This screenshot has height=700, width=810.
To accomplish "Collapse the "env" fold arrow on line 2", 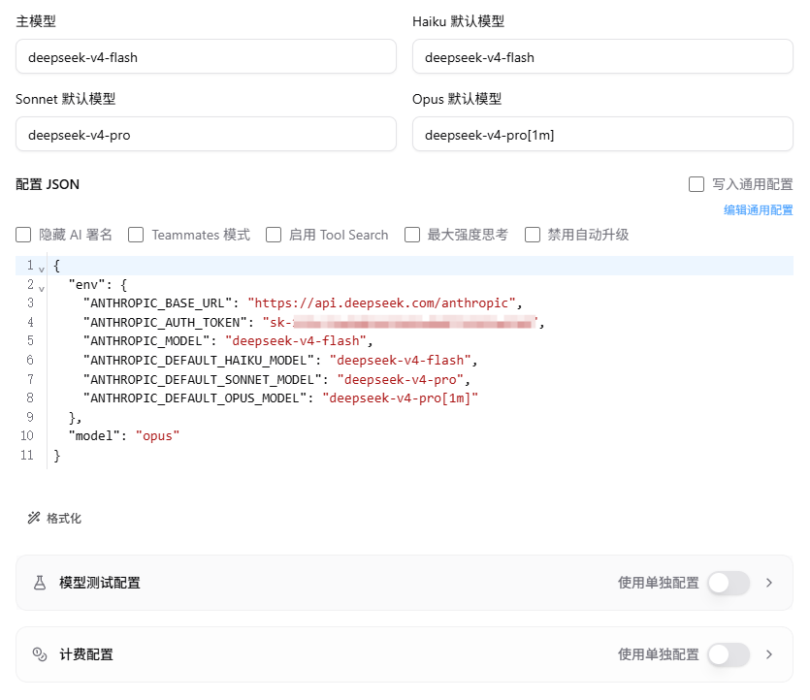I will [x=42, y=289].
